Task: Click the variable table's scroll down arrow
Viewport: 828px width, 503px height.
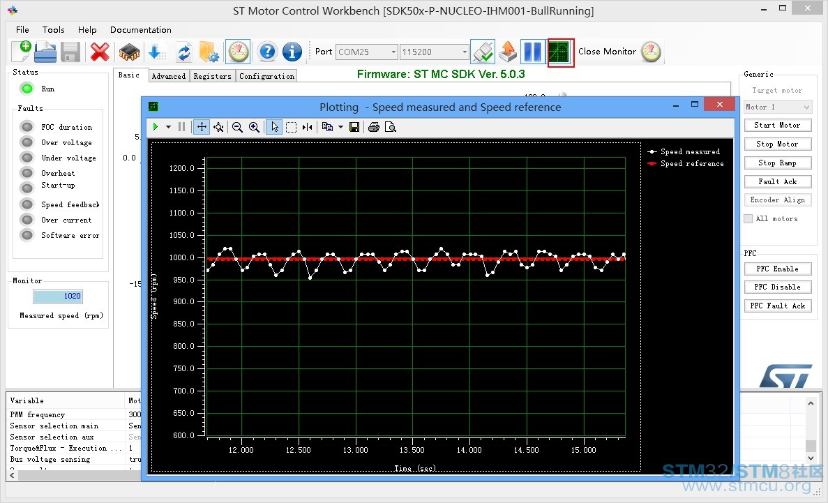Action: (x=811, y=458)
